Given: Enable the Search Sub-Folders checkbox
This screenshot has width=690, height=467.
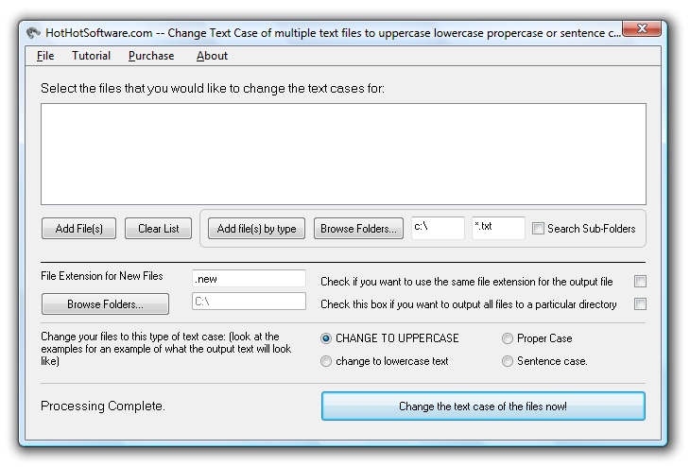Looking at the screenshot, I should pyautogui.click(x=538, y=229).
